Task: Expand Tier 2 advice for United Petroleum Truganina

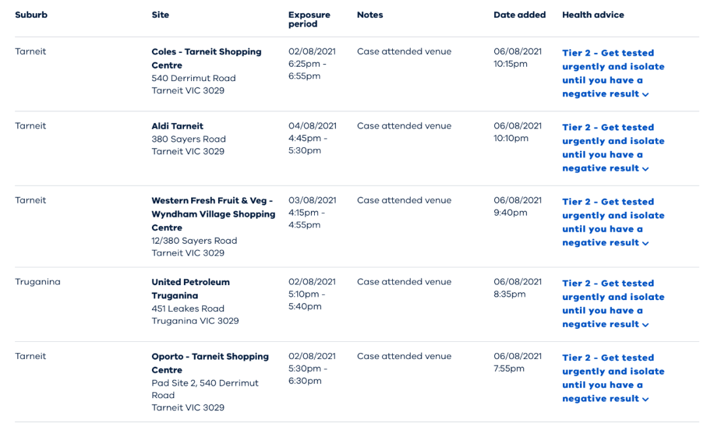Action: pyautogui.click(x=613, y=303)
